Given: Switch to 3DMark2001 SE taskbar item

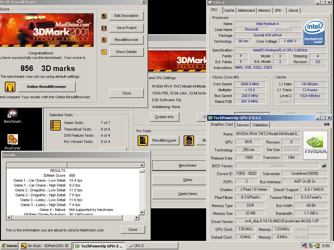Looking at the screenshot, I should (x=46, y=246).
